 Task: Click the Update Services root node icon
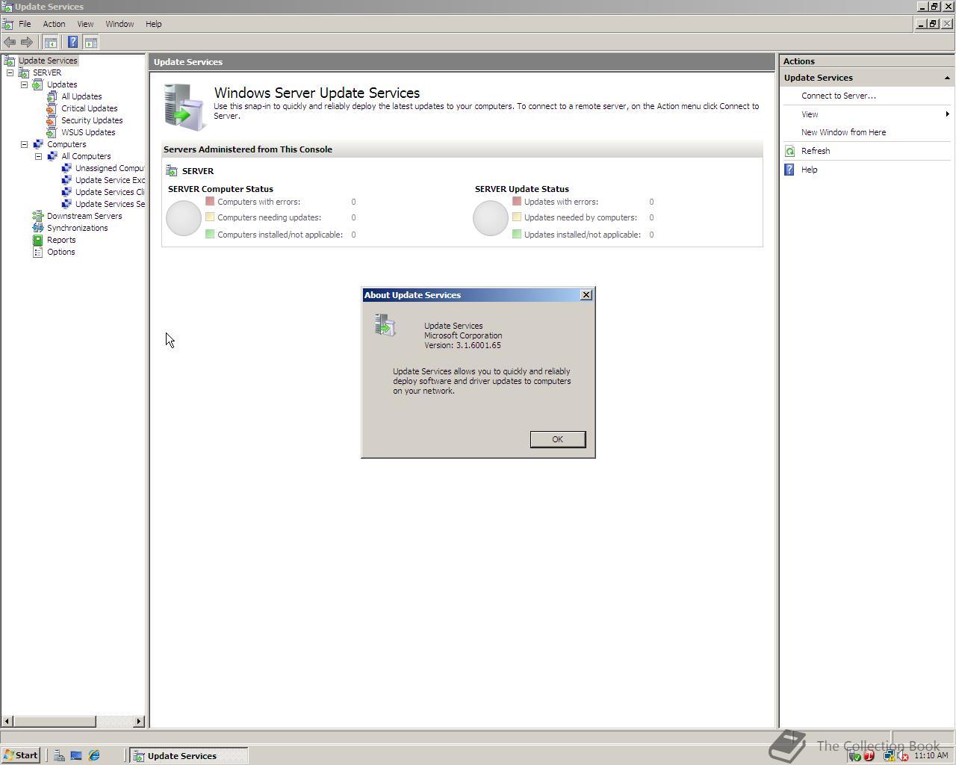pos(10,61)
